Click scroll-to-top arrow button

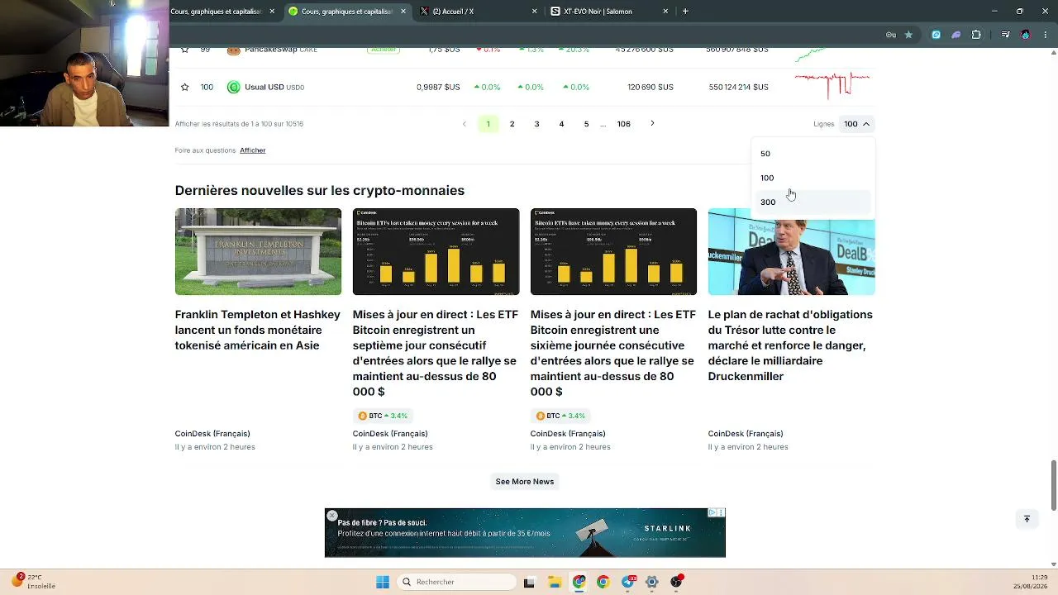(x=1027, y=519)
